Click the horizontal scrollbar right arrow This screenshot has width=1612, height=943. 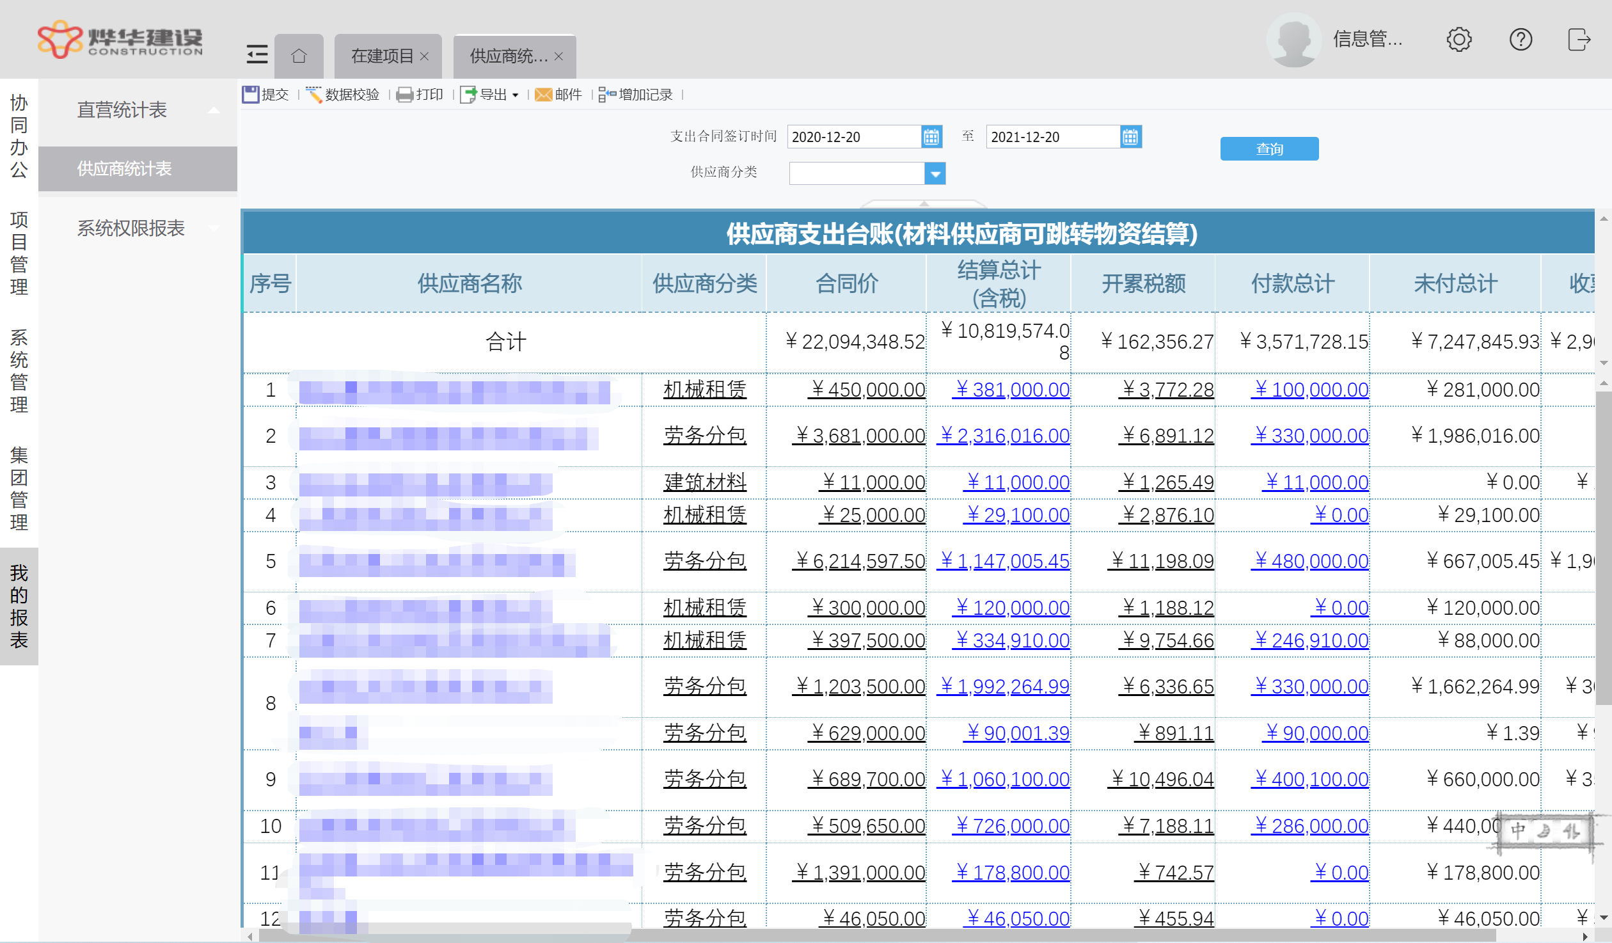click(1585, 937)
